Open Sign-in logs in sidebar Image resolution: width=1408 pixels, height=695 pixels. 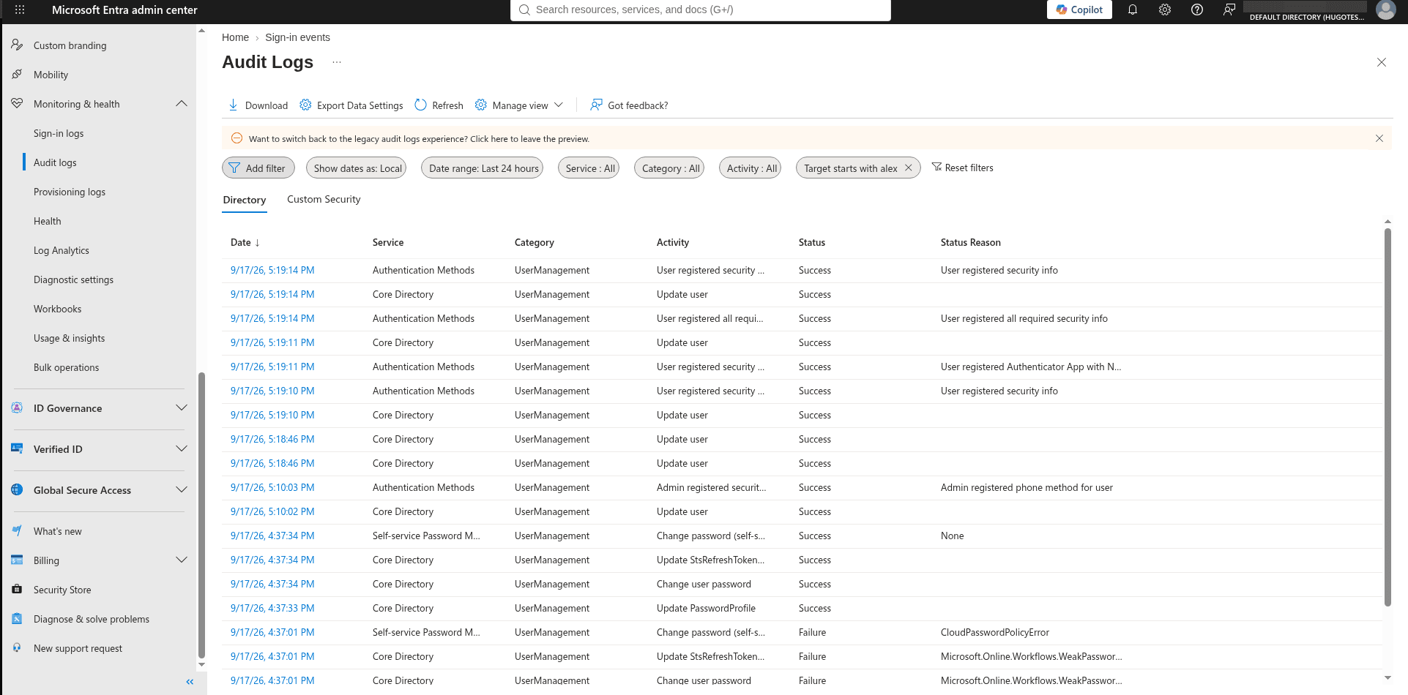(59, 133)
